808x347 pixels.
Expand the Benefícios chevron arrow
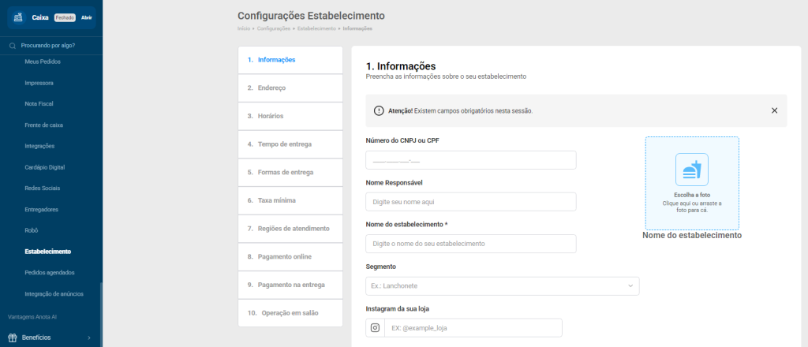click(x=88, y=338)
